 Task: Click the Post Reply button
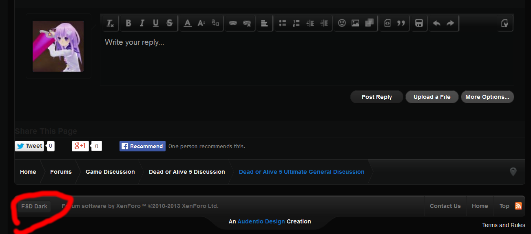point(376,97)
